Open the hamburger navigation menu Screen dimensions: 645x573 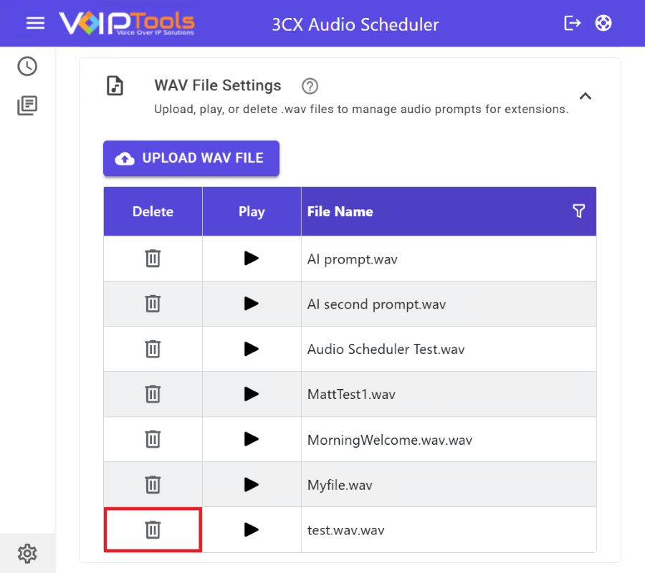[x=35, y=23]
